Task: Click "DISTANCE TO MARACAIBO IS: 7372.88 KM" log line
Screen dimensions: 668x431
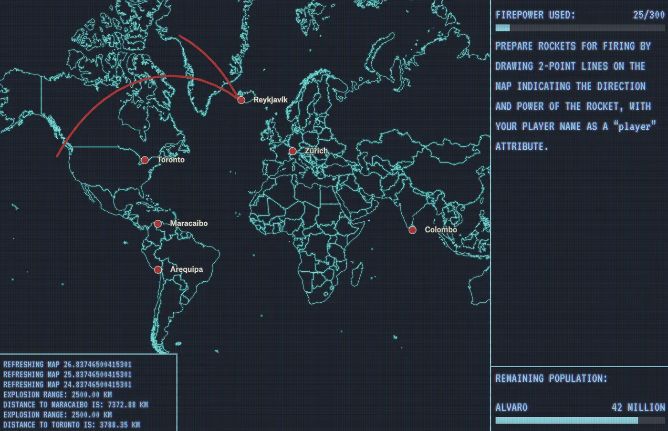Action: [75, 404]
